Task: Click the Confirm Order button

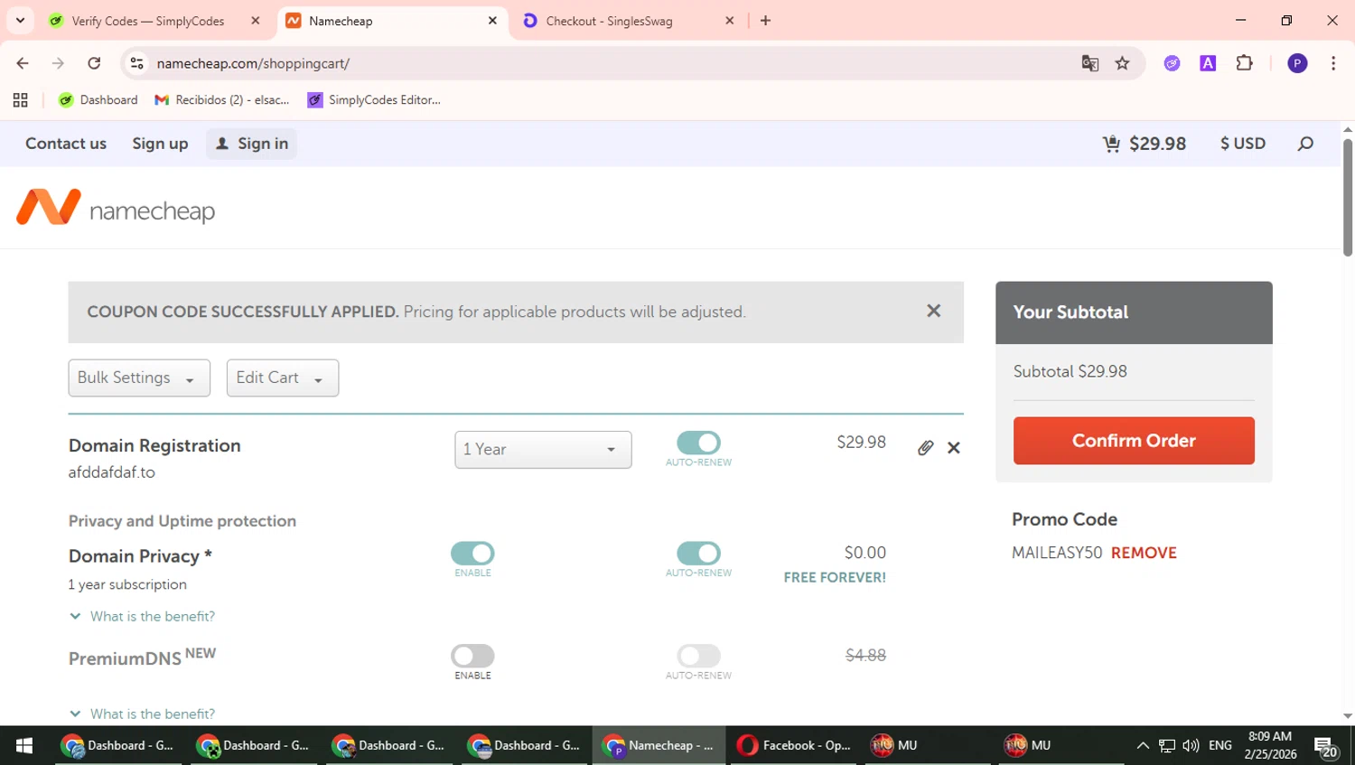Action: (1134, 441)
